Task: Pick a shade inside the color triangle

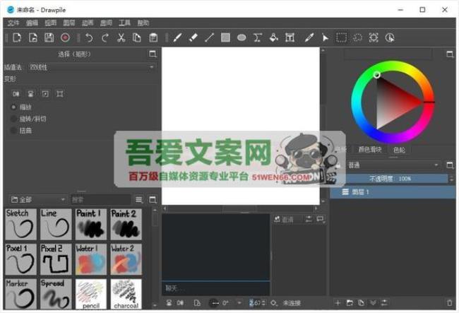Action: 392,102
